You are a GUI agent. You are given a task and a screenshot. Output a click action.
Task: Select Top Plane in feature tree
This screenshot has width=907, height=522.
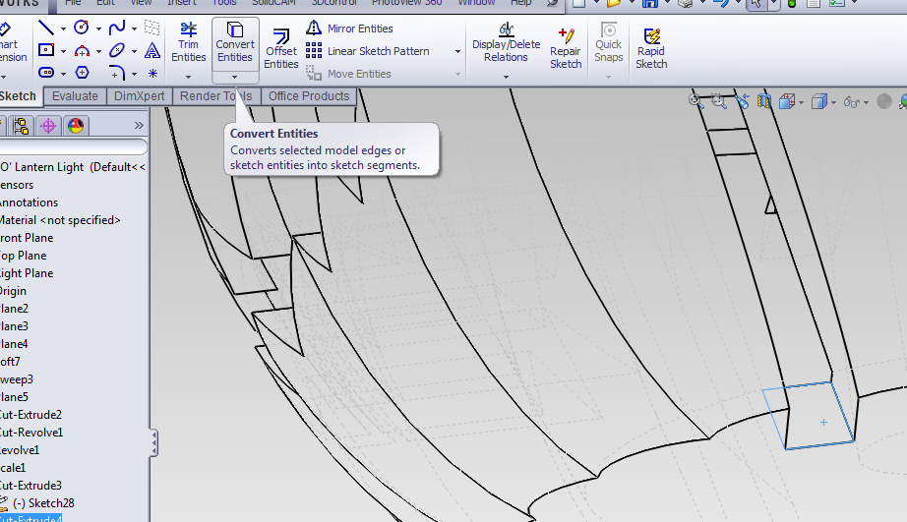pyautogui.click(x=24, y=256)
